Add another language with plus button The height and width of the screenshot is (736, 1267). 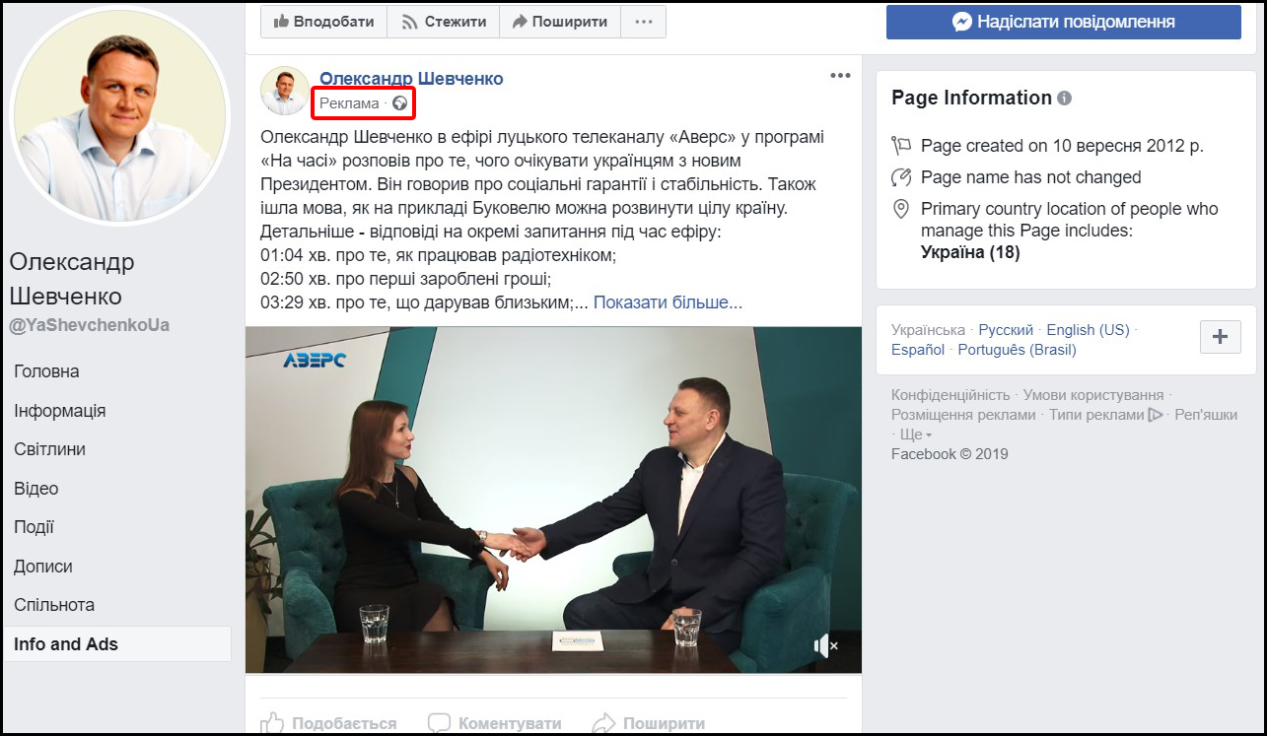1220,337
